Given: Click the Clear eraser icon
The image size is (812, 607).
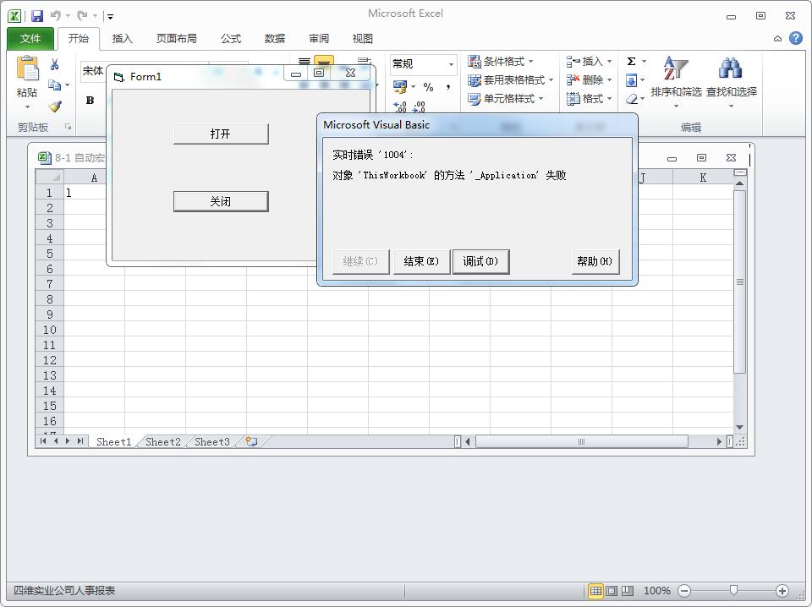Looking at the screenshot, I should click(x=631, y=99).
